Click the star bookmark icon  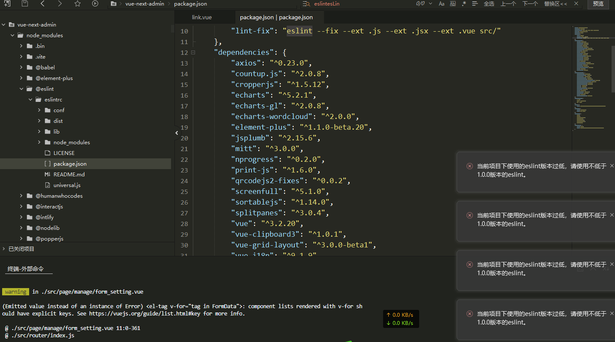77,3
